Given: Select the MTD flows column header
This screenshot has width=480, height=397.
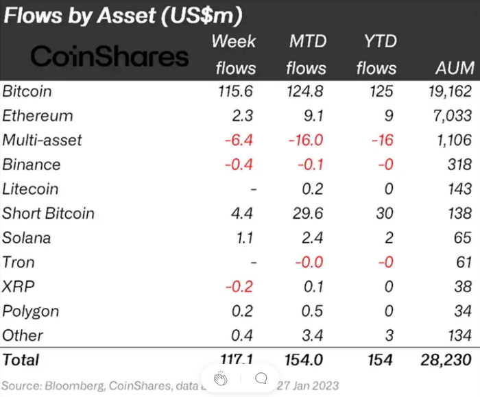Looking at the screenshot, I should tap(306, 54).
